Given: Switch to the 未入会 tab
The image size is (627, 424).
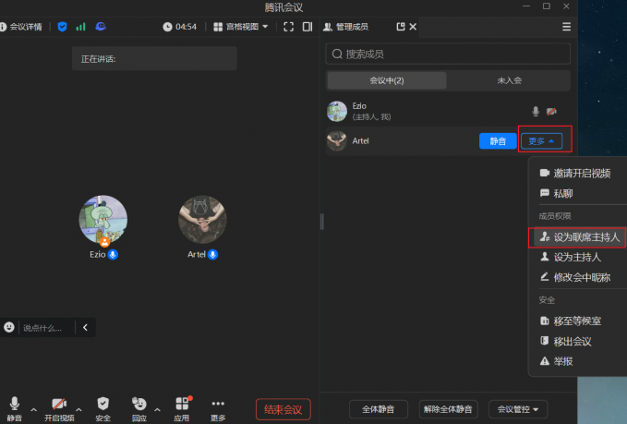Looking at the screenshot, I should (509, 80).
